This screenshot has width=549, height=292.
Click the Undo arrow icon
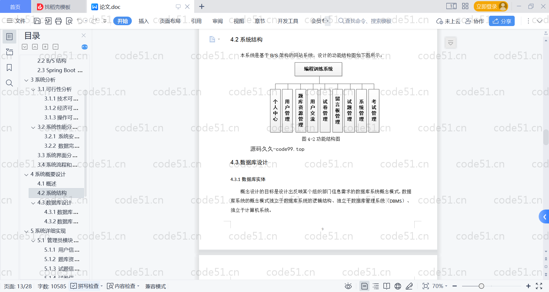80,21
